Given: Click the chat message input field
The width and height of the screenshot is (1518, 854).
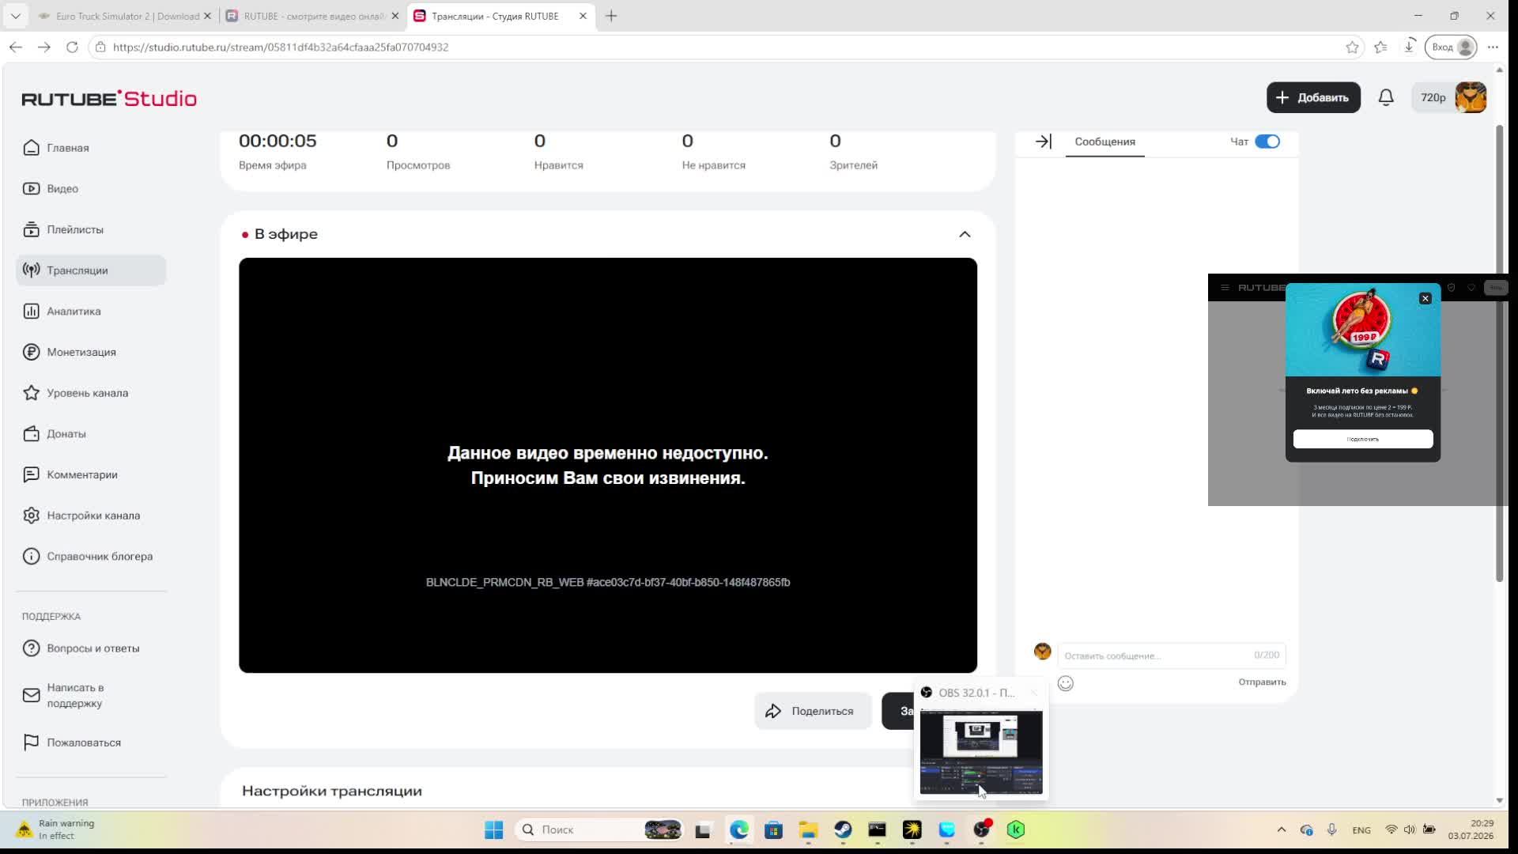Looking at the screenshot, I should (1172, 656).
